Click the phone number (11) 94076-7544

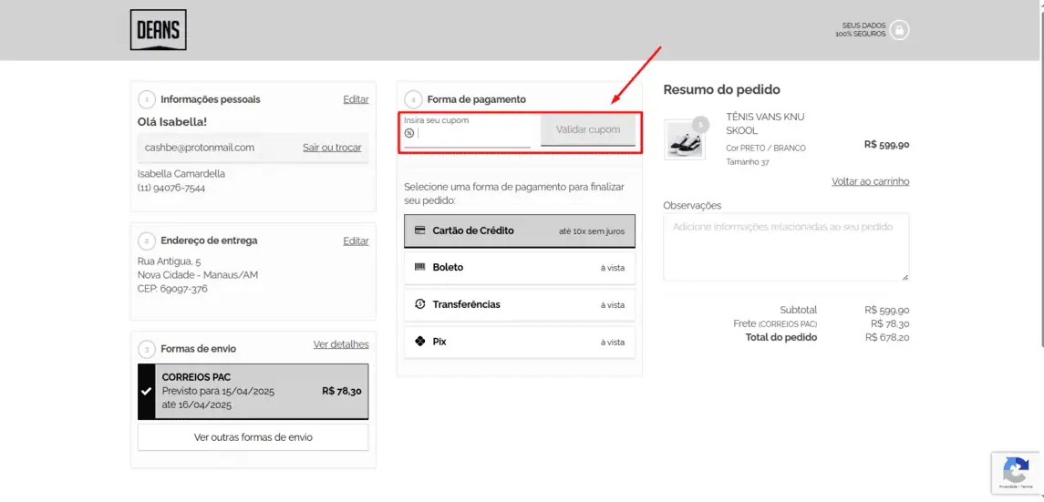click(171, 189)
